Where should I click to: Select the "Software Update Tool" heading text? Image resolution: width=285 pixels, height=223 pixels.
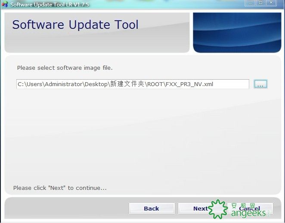point(75,25)
